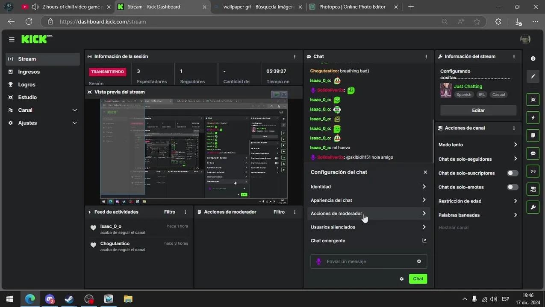Click the lightning bolt icon in the right rail
Screen dimensions: 545x307
(x=533, y=118)
